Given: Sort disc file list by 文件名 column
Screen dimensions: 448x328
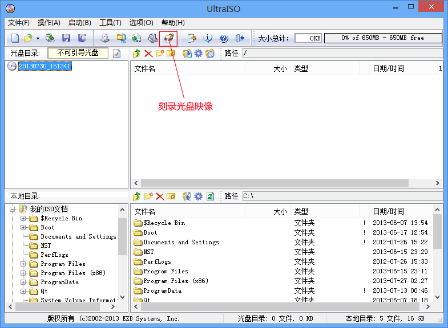Looking at the screenshot, I should click(188, 68).
